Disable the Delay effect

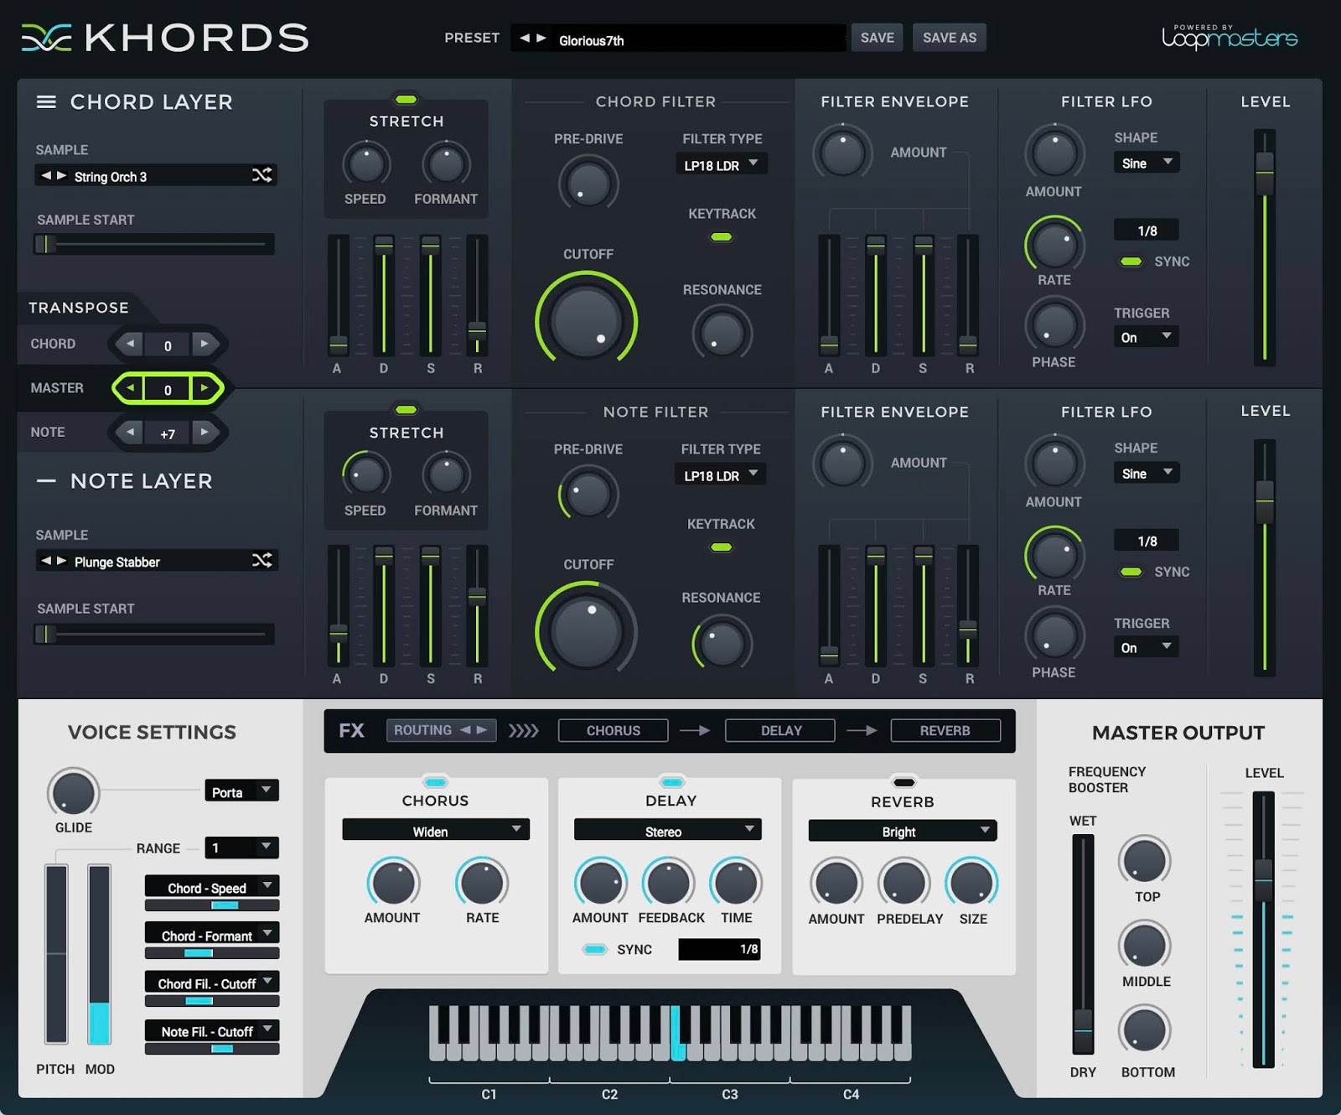pyautogui.click(x=671, y=782)
